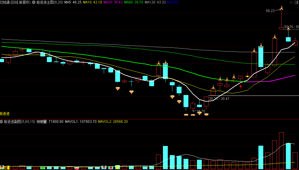The height and width of the screenshot is (170, 299).
Task: Click the runner marker at the 56.23 high
Action: [282, 8]
